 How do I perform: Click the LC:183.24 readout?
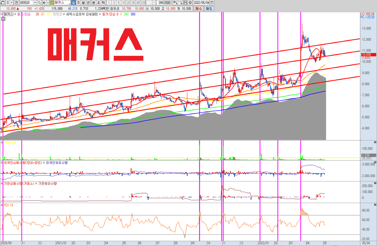(367, 14)
